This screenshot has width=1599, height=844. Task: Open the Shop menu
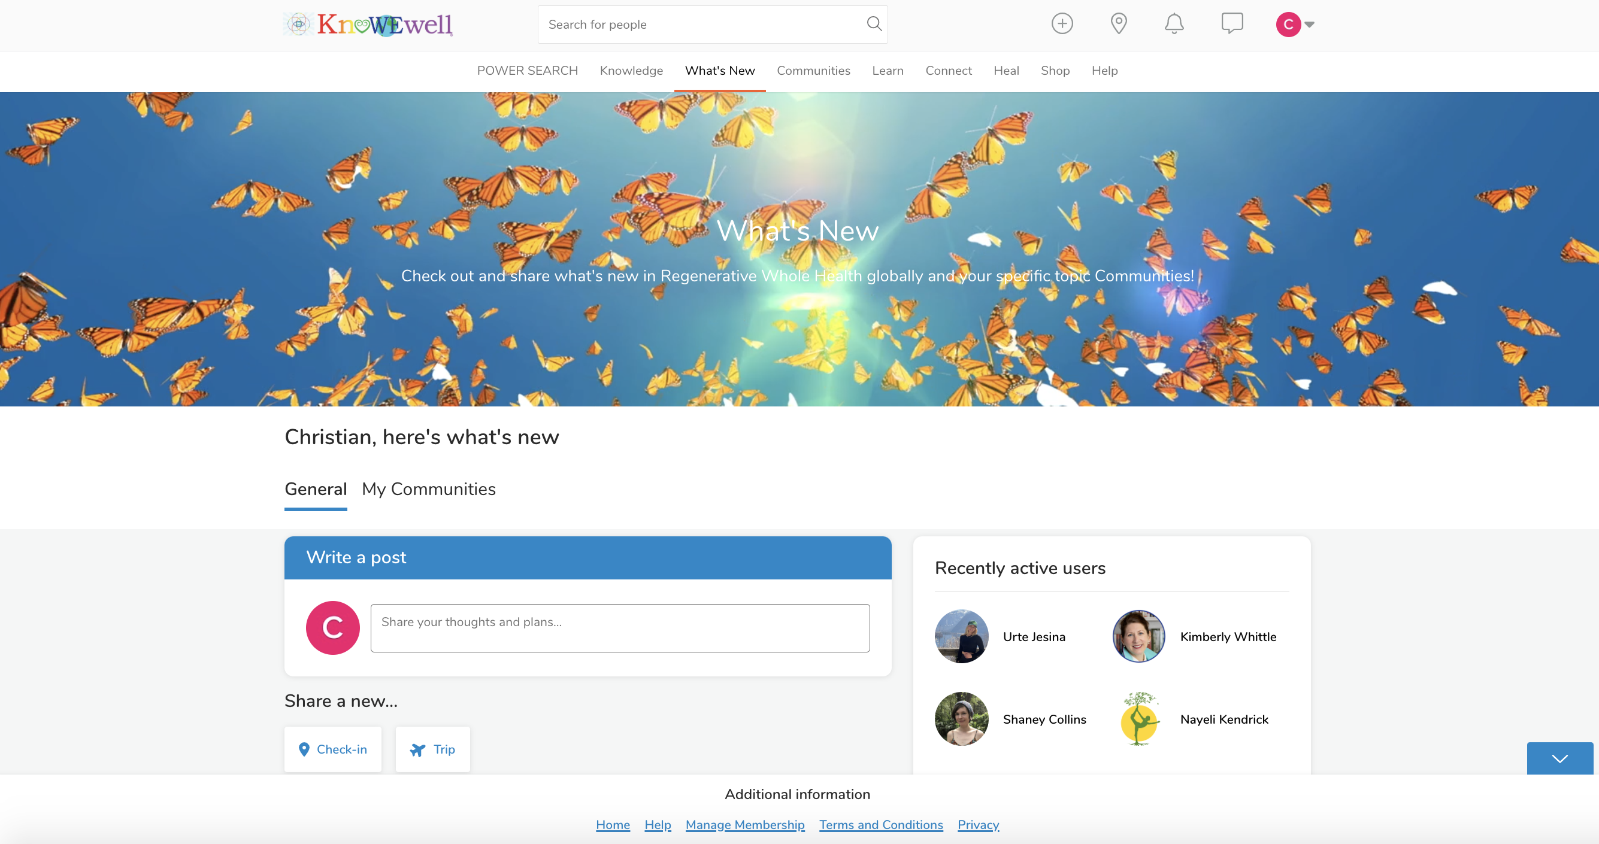[1055, 71]
